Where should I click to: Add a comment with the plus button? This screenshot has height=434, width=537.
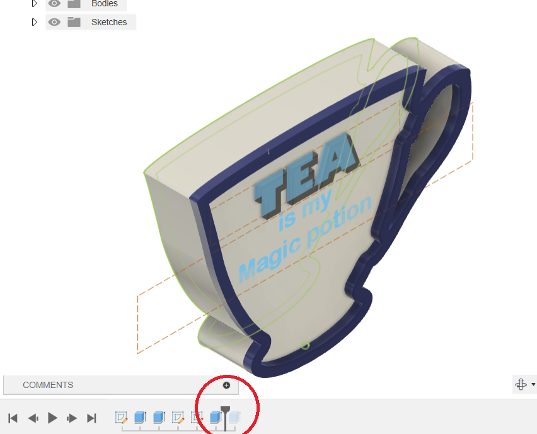[226, 385]
